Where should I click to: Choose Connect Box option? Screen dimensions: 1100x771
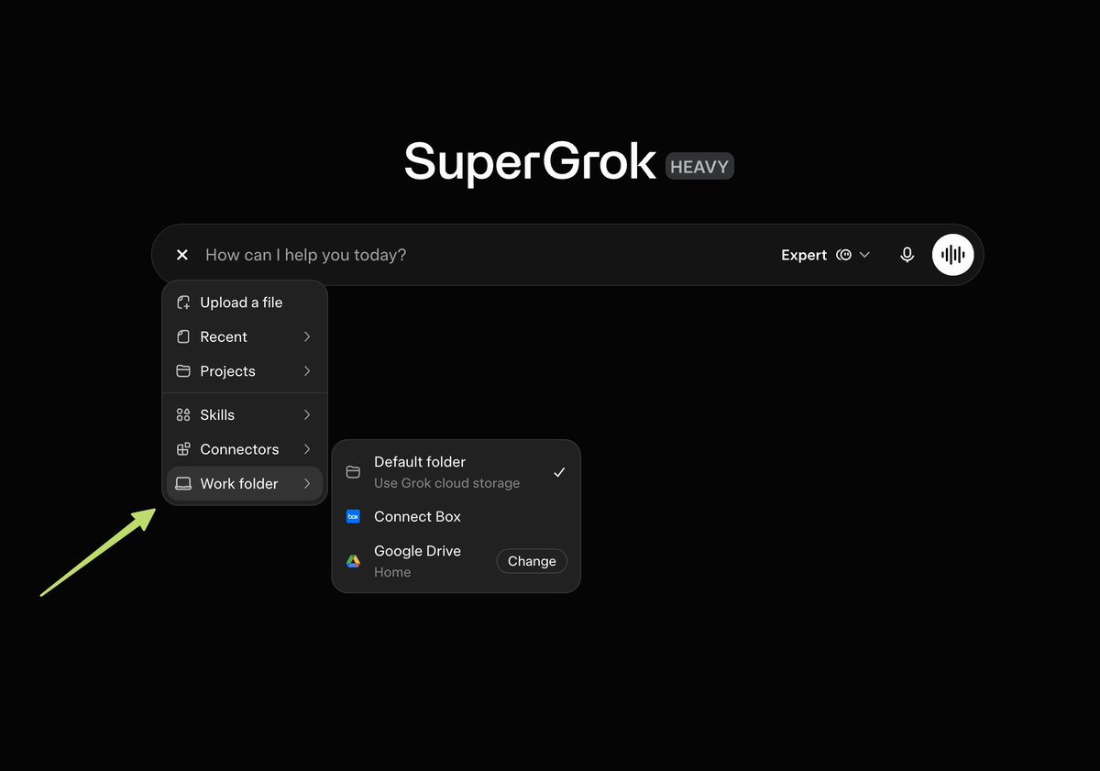coord(456,517)
